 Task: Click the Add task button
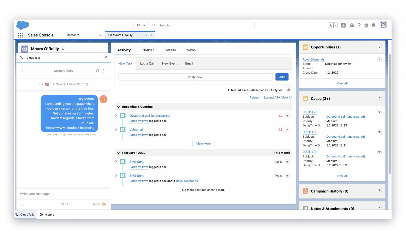coord(282,77)
